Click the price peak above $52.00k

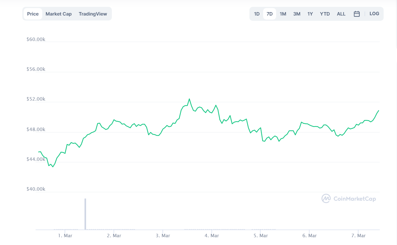coord(189,99)
